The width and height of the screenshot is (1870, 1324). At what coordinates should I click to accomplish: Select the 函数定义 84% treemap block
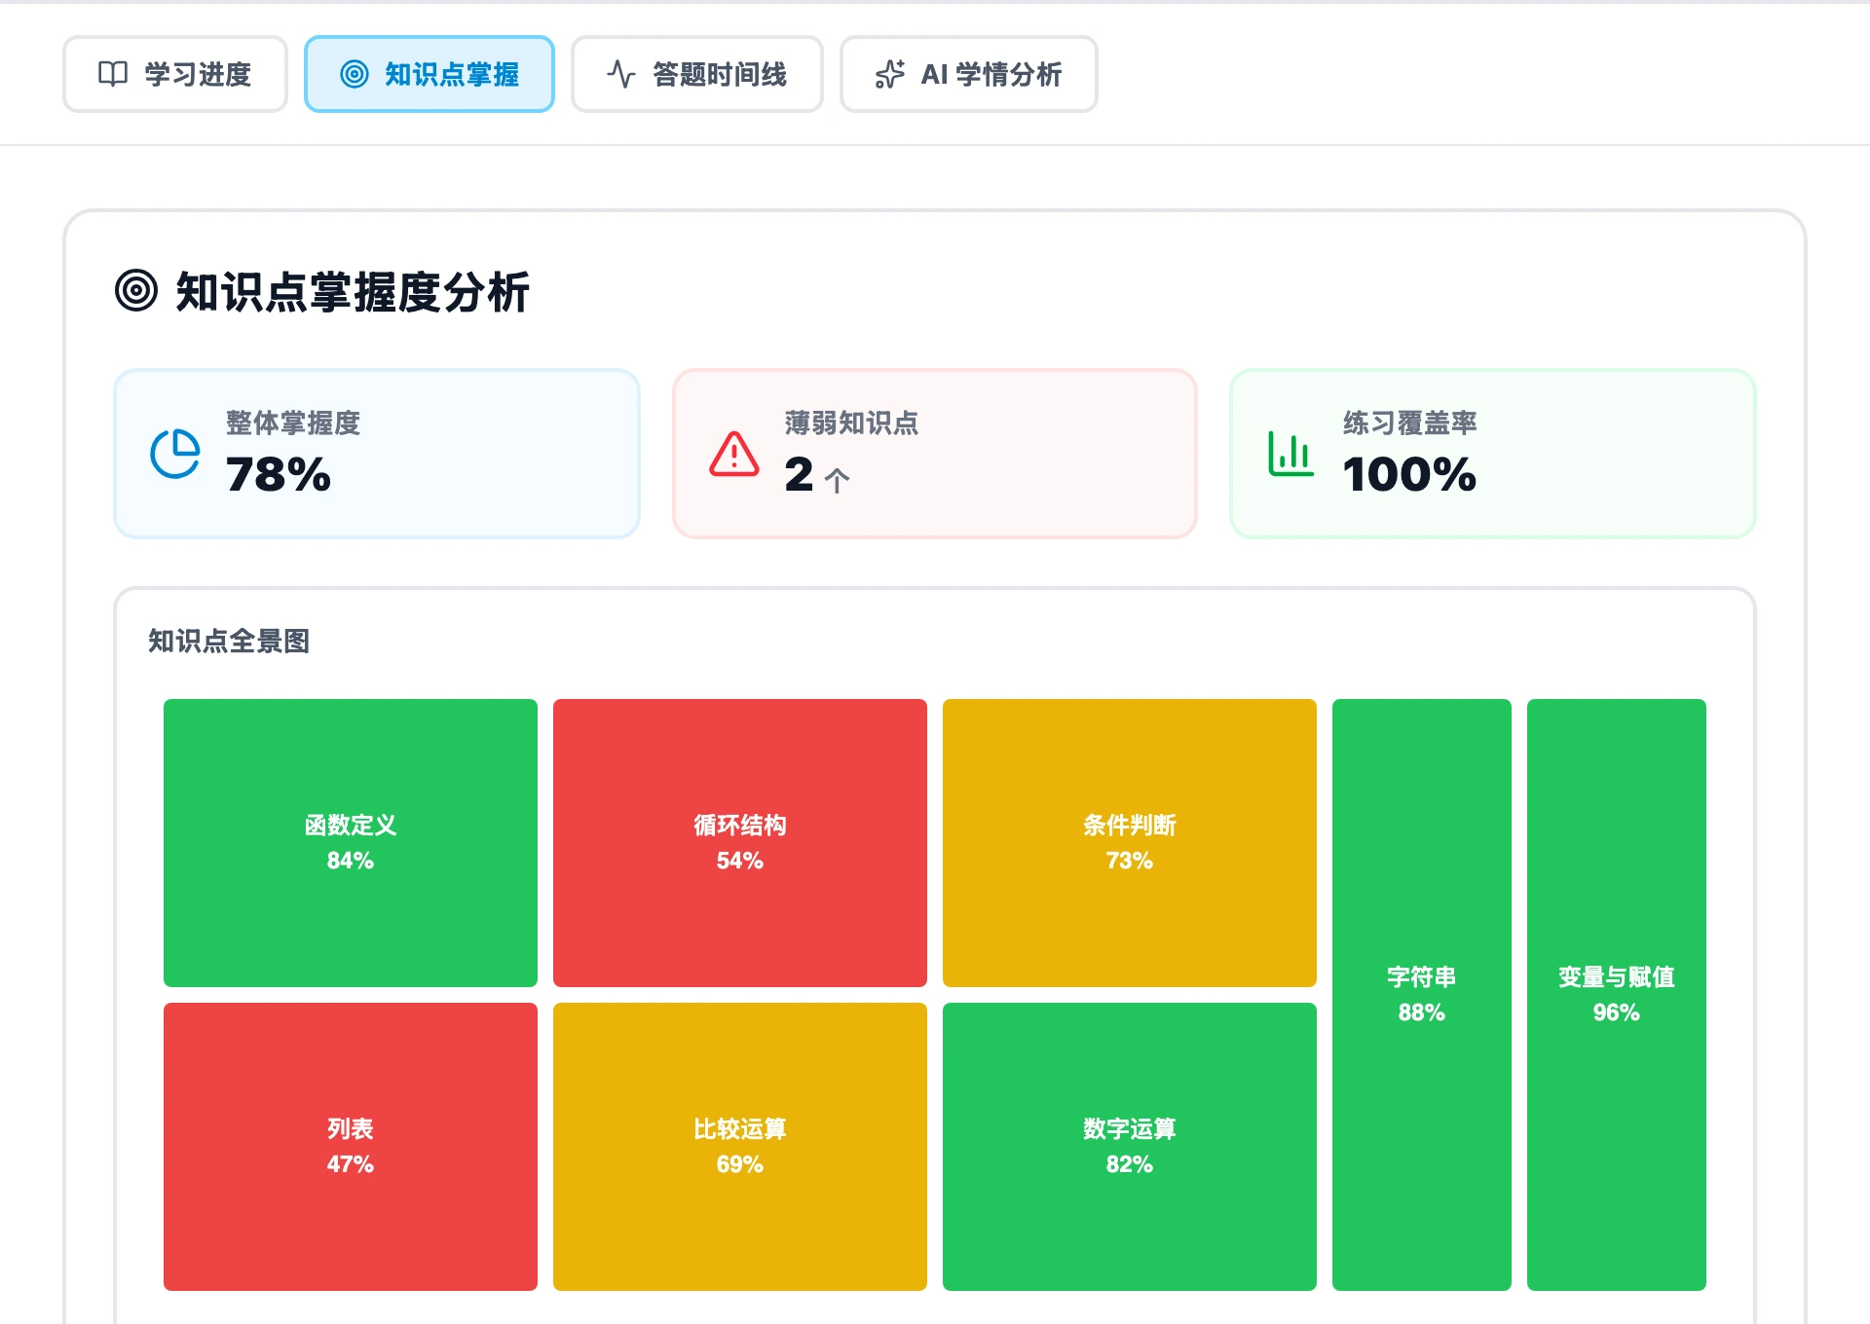tap(351, 843)
